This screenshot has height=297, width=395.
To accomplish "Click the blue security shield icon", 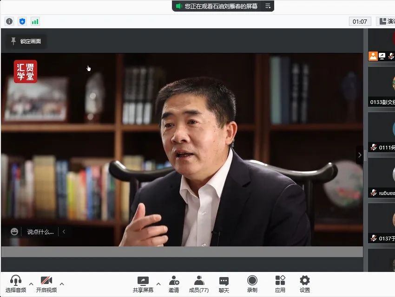I will click(x=22, y=21).
